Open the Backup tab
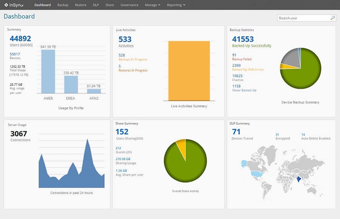The image size is (340, 219). click(63, 5)
